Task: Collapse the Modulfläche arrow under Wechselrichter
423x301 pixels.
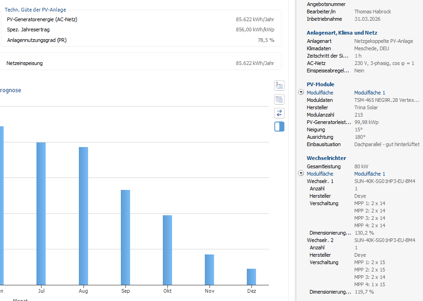Action: (x=301, y=174)
